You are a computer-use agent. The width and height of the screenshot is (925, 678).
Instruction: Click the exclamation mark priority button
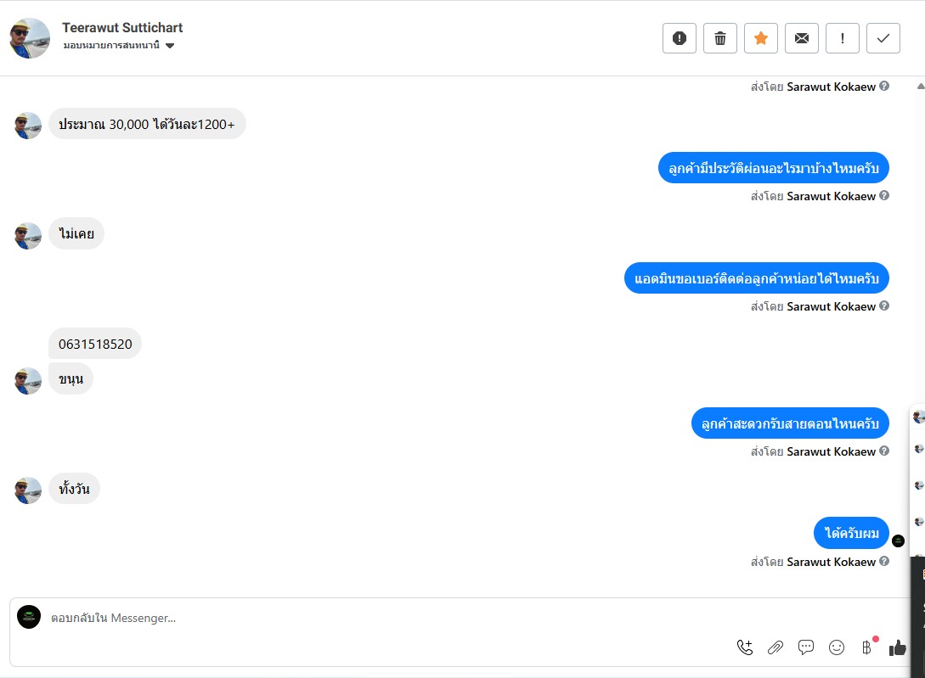pyautogui.click(x=843, y=38)
